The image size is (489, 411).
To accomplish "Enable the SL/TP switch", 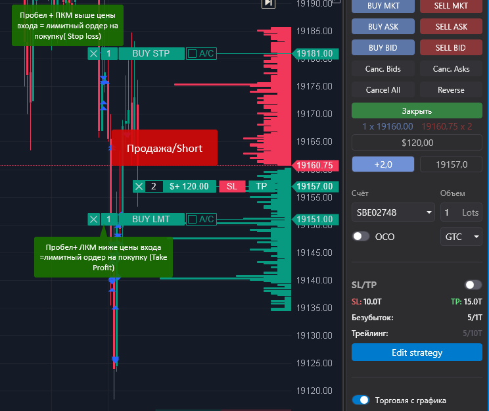I will (x=473, y=285).
